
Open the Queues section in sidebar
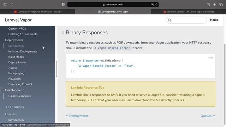[x=10, y=114]
